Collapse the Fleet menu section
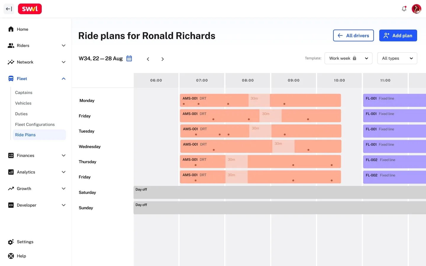This screenshot has height=266, width=426. coord(63,79)
